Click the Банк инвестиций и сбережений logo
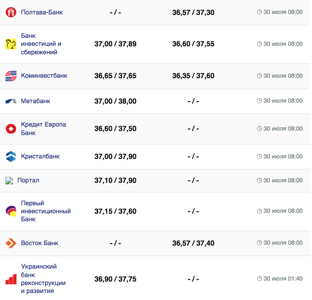 (11, 44)
